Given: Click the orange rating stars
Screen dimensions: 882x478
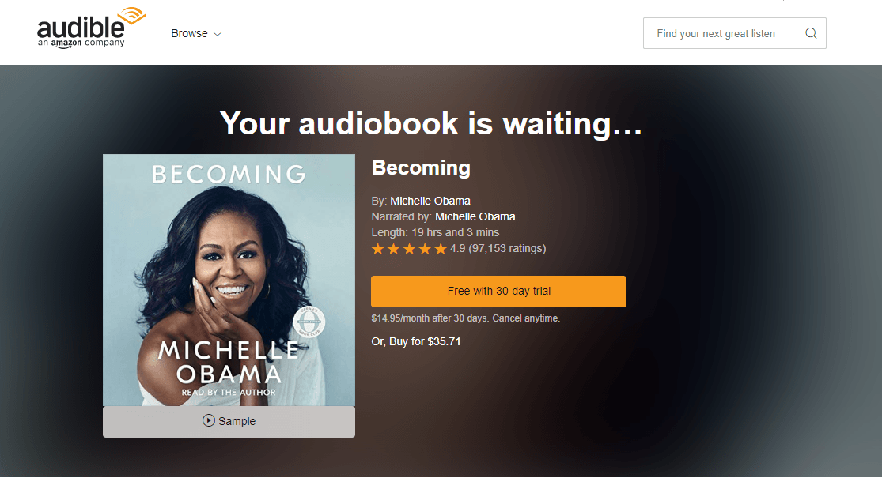Looking at the screenshot, I should [x=409, y=249].
